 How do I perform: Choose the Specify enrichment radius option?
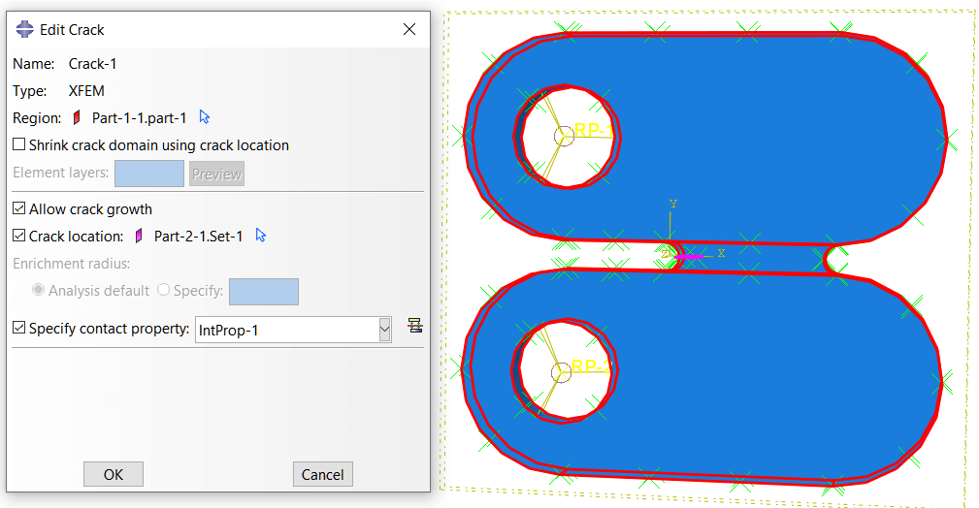click(x=163, y=291)
